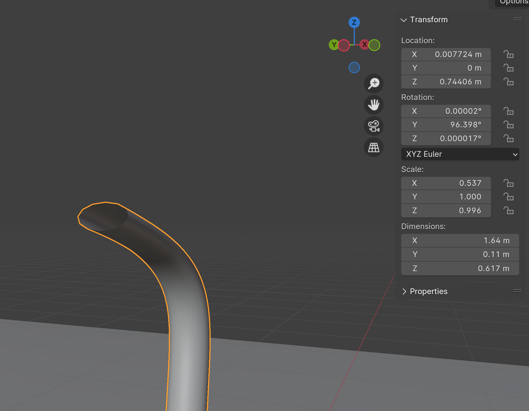
Task: Lock Scale X with padlock icon
Action: pos(508,183)
